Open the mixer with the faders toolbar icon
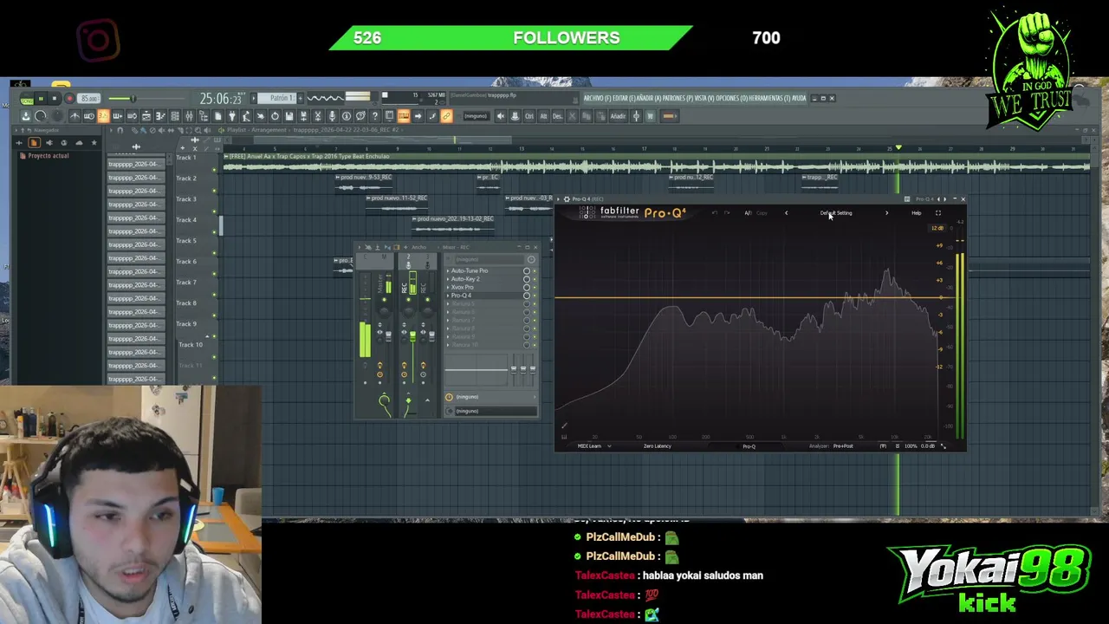The height and width of the screenshot is (624, 1109). point(189,116)
